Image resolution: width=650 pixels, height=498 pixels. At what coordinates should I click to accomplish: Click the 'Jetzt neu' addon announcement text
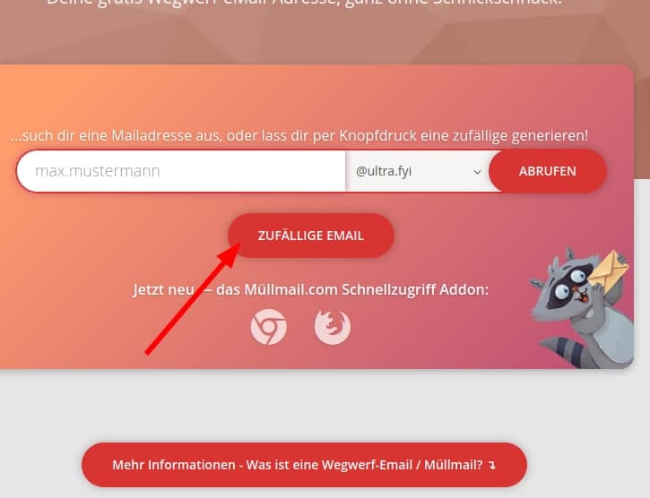coord(164,289)
